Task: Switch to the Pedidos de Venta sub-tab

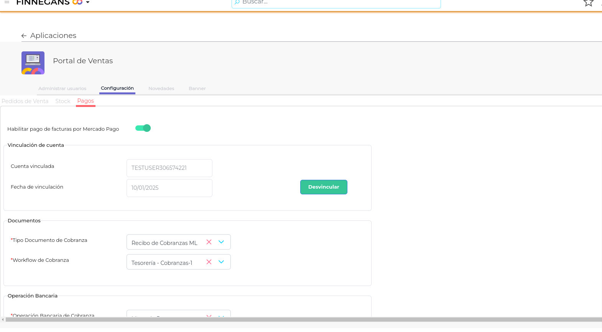Action: coord(25,101)
